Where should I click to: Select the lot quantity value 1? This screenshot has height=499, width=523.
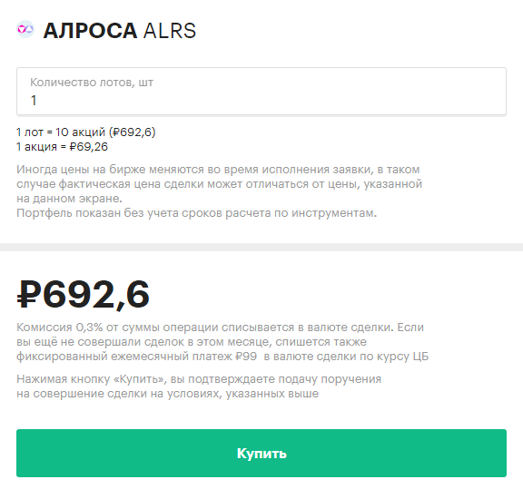tap(34, 101)
